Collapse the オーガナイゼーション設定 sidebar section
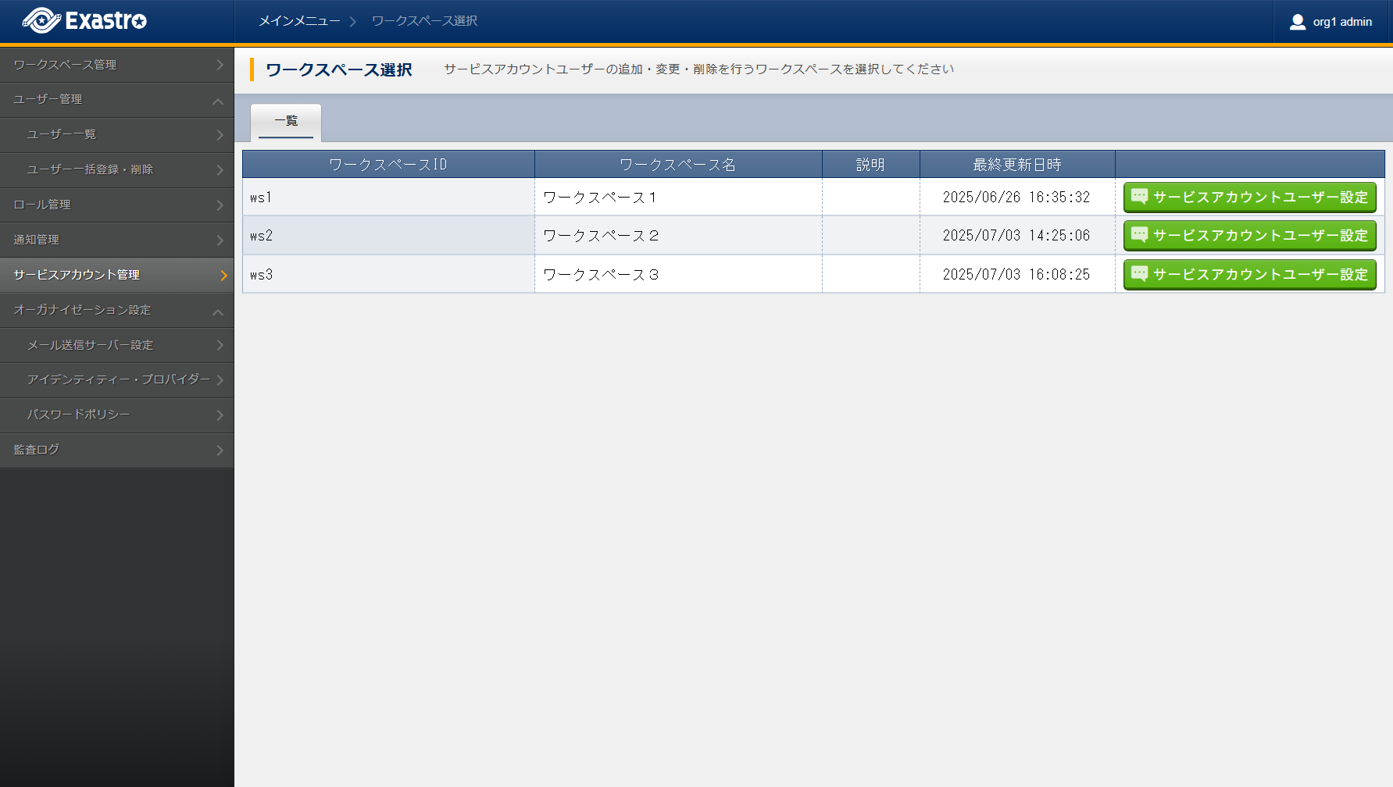This screenshot has height=787, width=1393. coord(218,312)
